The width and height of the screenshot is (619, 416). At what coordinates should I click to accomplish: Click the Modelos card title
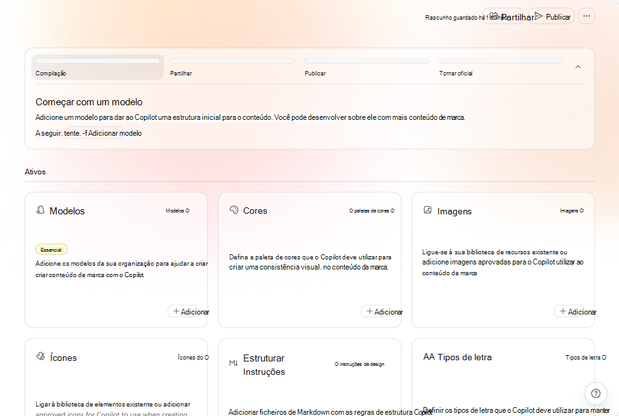(67, 211)
